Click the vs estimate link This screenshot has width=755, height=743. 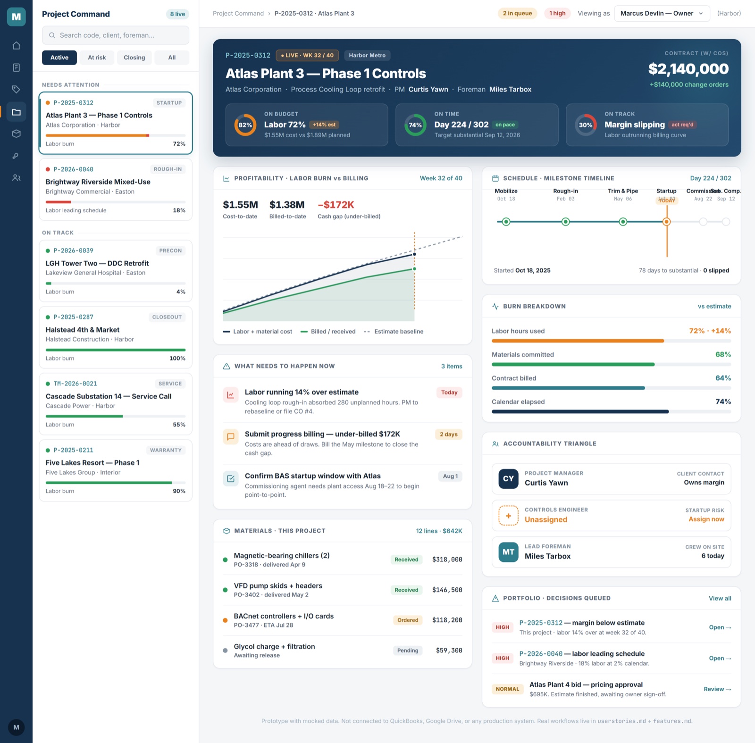(x=714, y=306)
